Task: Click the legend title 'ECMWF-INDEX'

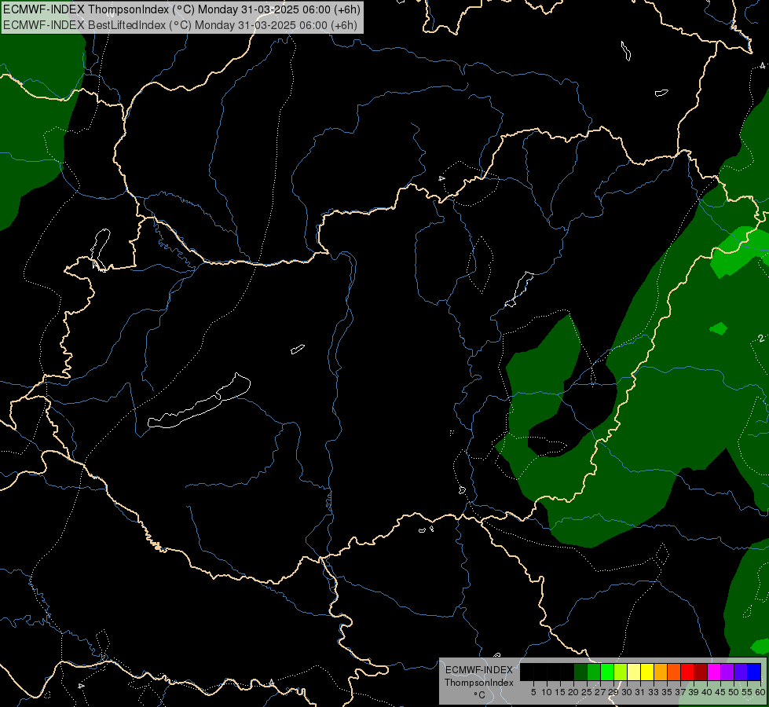Action: pos(478,670)
